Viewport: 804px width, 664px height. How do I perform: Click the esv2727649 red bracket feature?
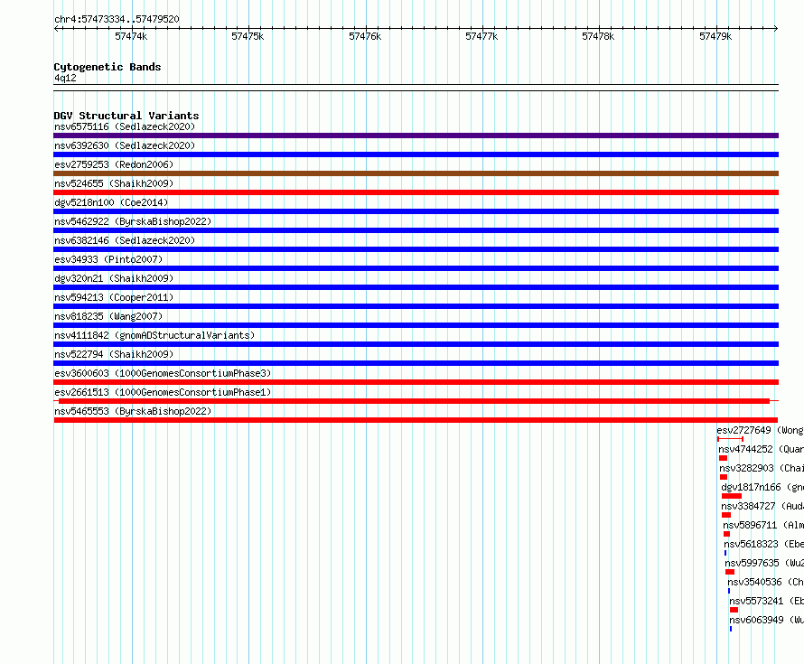(x=730, y=439)
